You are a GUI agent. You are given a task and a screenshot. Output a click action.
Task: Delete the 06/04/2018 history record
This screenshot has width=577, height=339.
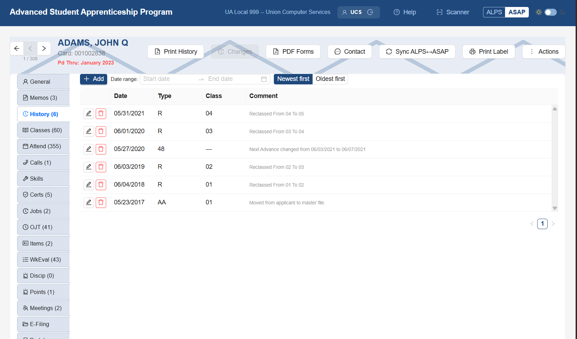[101, 185]
